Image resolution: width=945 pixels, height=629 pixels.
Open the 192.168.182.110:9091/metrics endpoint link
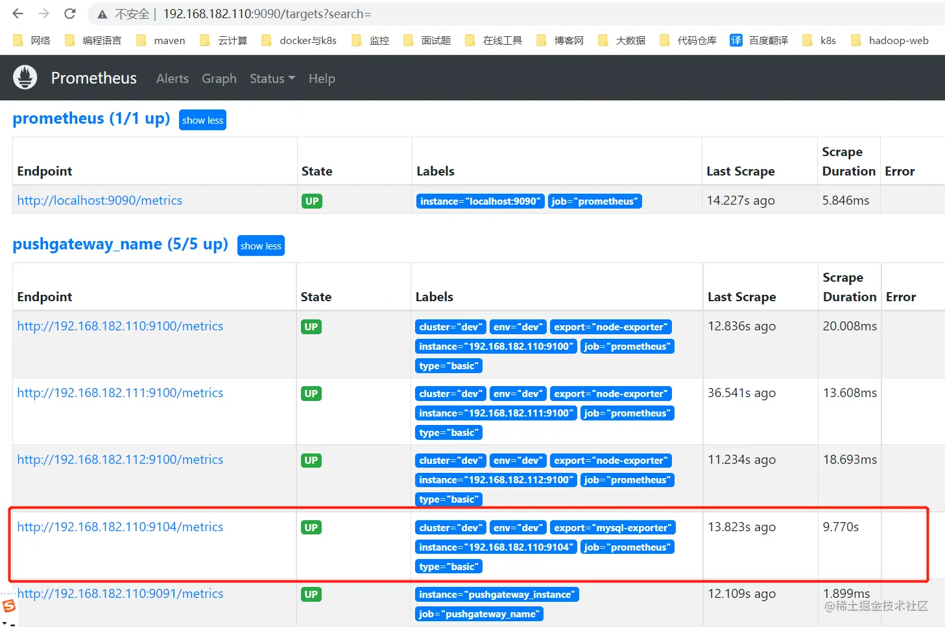pyautogui.click(x=120, y=593)
